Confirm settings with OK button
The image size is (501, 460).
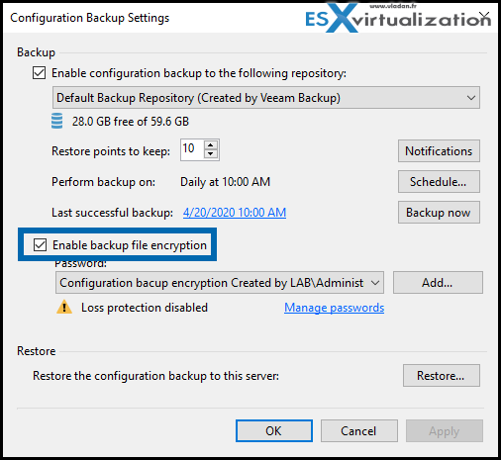(x=274, y=431)
